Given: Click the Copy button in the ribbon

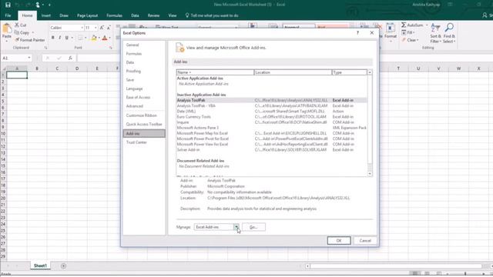Looking at the screenshot, I should click(x=22, y=32).
